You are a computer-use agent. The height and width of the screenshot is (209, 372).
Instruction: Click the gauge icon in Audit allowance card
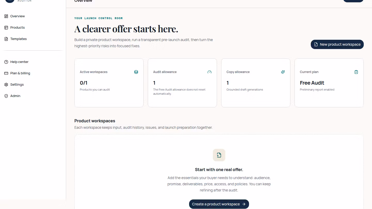(x=210, y=72)
